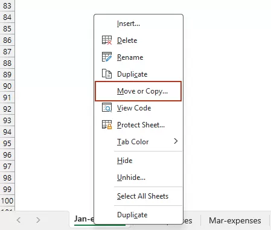Select row header 93
271x230 pixels.
7,120
